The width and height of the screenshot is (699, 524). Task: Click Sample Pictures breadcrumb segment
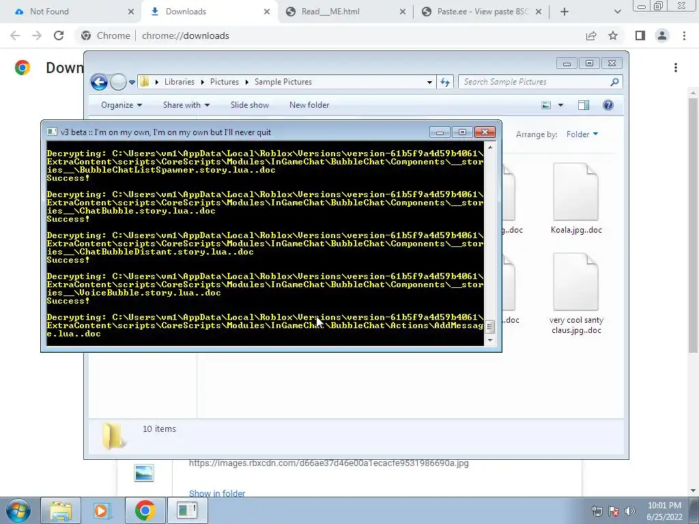click(283, 82)
